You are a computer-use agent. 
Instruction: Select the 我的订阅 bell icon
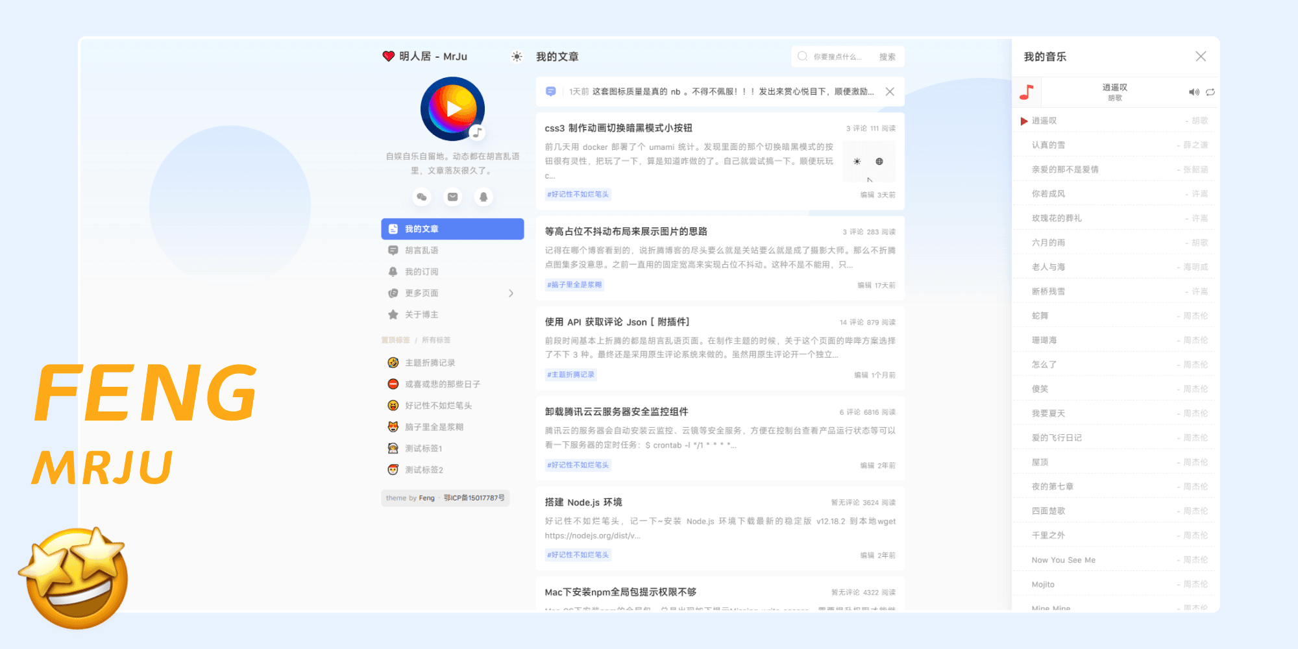(393, 271)
